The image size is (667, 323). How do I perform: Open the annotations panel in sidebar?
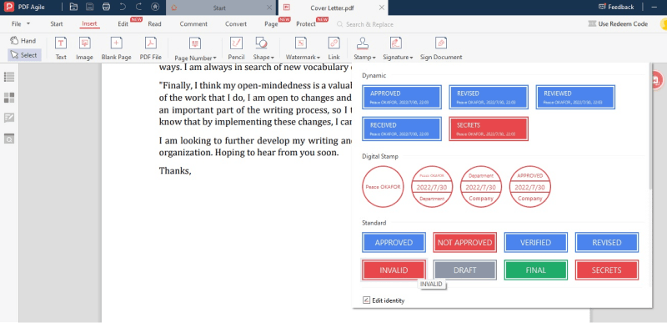9,118
